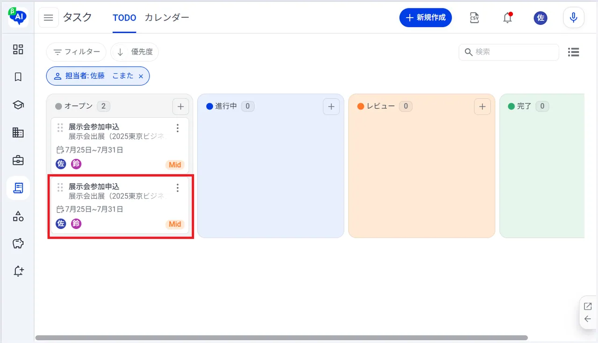598x343 pixels.
Task: Open the upper 展示会参加申込 card's three-dot menu
Action: pos(178,128)
